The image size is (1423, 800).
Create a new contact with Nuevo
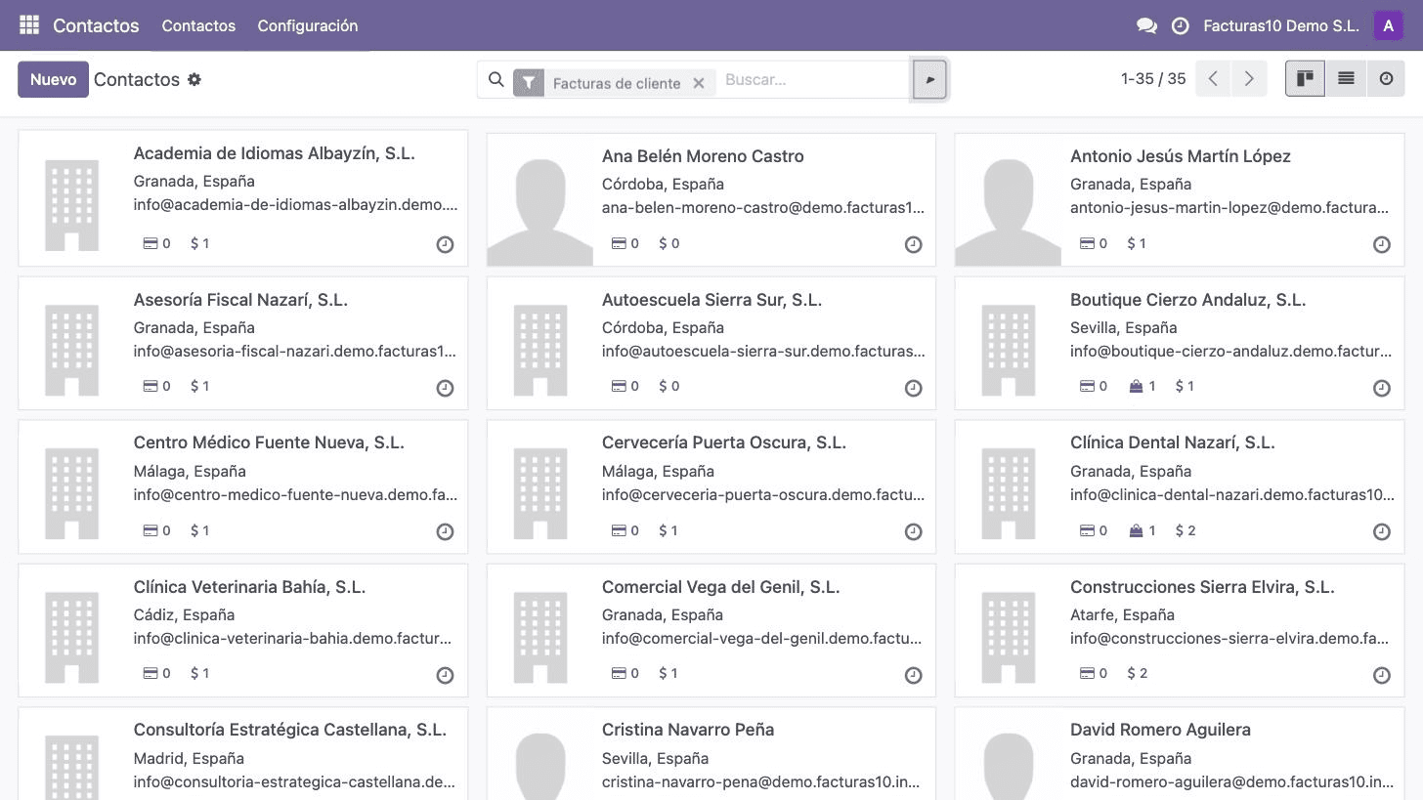[x=53, y=79]
